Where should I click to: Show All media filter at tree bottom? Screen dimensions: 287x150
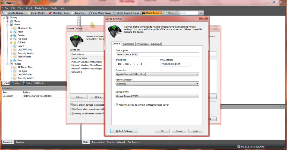click(6, 83)
